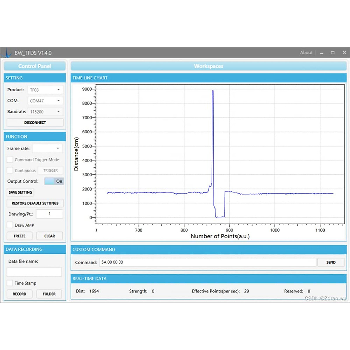This screenshot has width=350, height=350.
Task: Open the About window link
Action: coord(306,52)
